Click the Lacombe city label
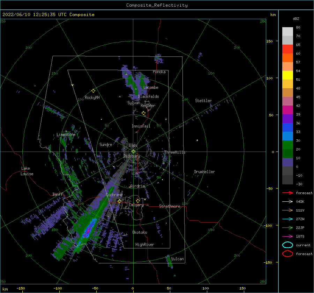Image resolution: width=314 pixels, height=293 pixels. (x=151, y=87)
